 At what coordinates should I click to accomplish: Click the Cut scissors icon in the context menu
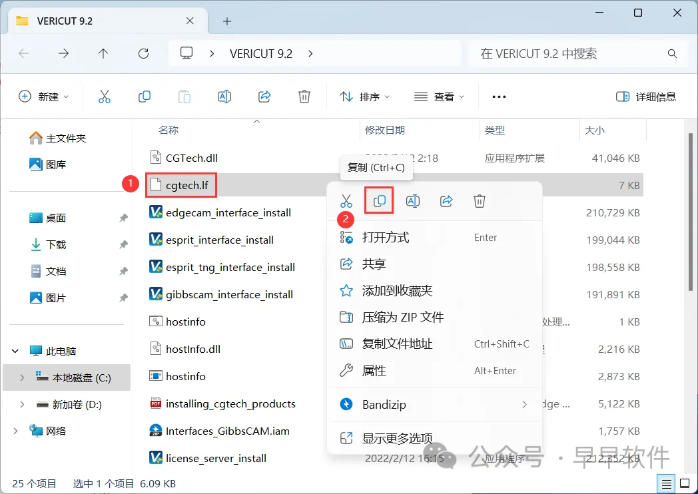click(x=346, y=201)
